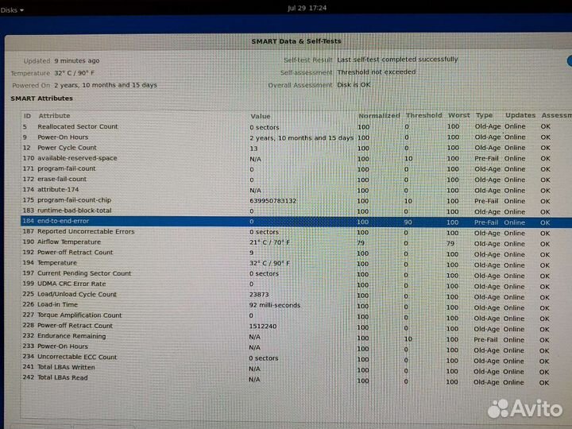Click normalized 79 in Airflow Temperature row
Viewport: 572px width, 429px height.
(x=361, y=243)
